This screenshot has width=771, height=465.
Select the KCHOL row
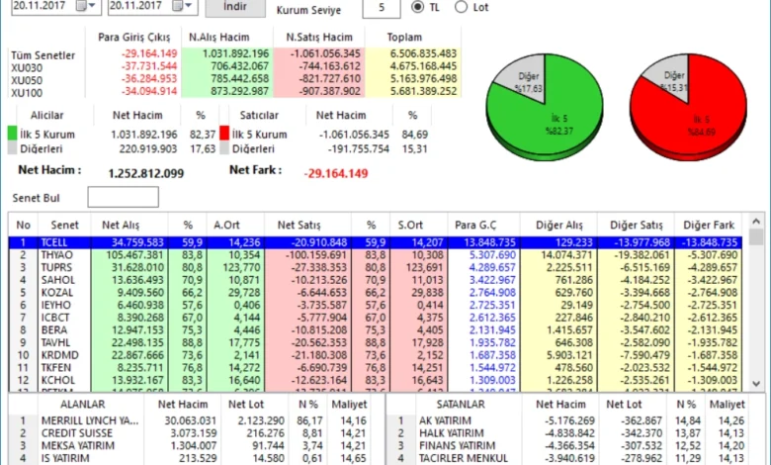click(x=376, y=380)
